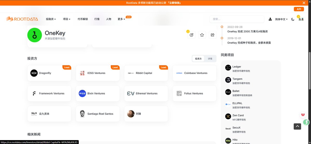311x144 pixels.
Task: Click the Zen Card project icon
Action: pos(228,116)
